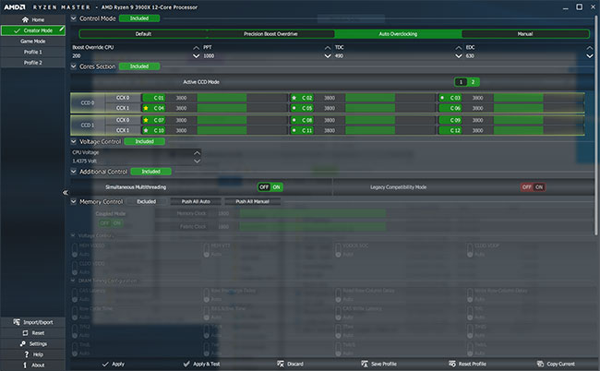This screenshot has width=600, height=371.
Task: Toggle Additional Control Included button
Action: (150, 172)
